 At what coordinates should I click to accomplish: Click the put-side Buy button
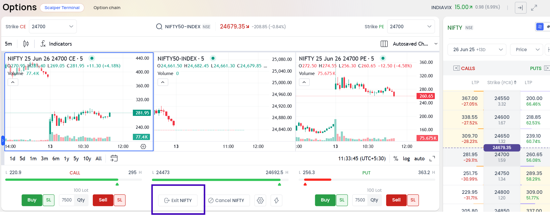click(x=325, y=200)
